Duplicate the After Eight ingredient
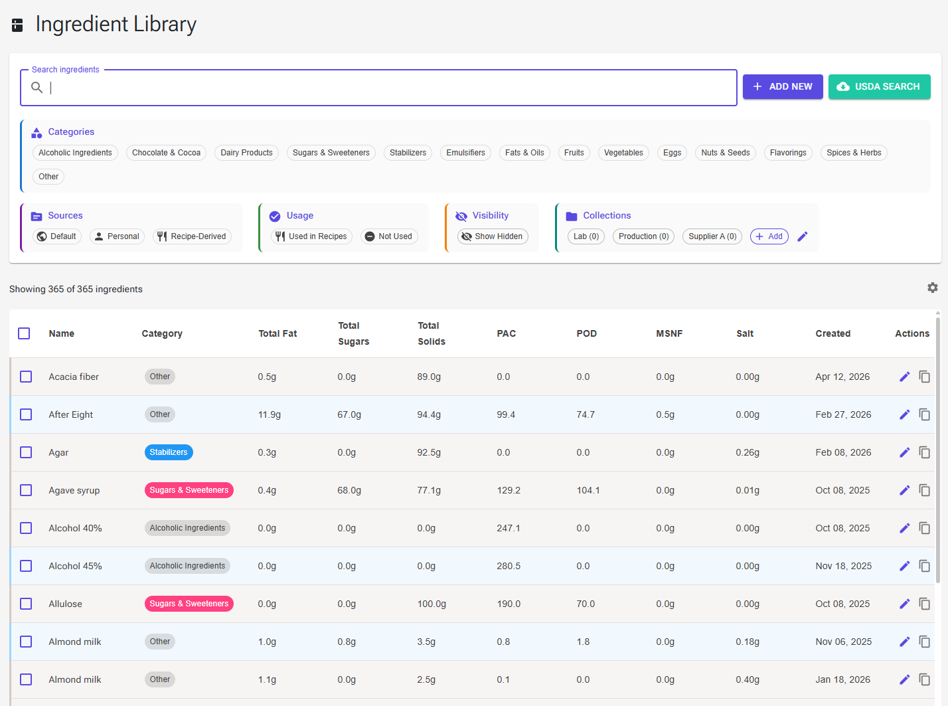The height and width of the screenshot is (706, 948). pyautogui.click(x=924, y=414)
